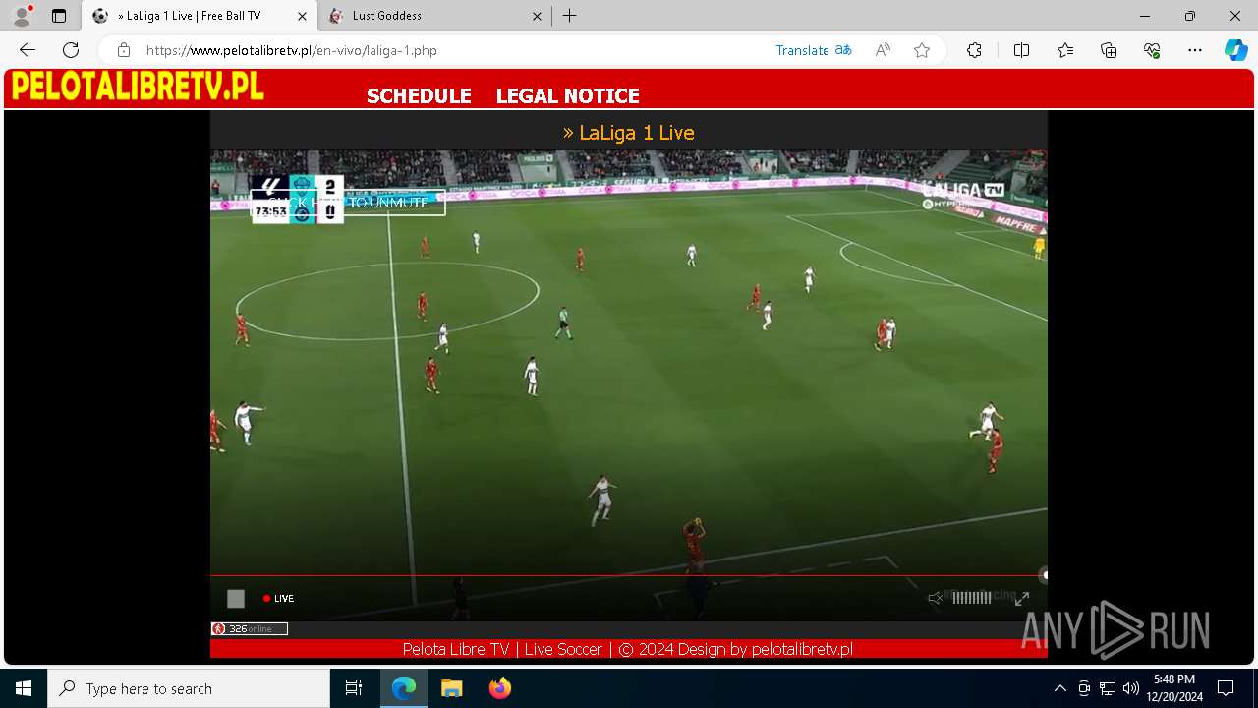Add this page to favorites
Image resolution: width=1258 pixels, height=708 pixels.
921,50
